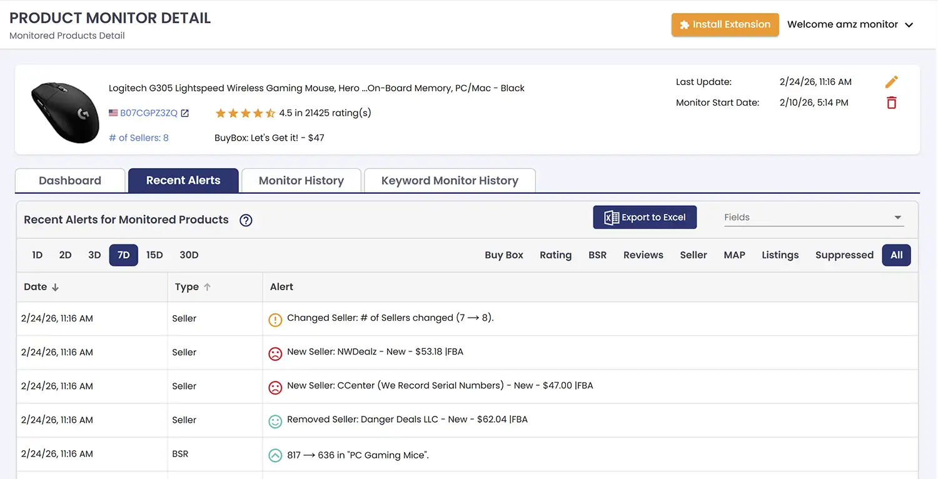938x479 pixels.
Task: Switch to the Monitor History tab
Action: pyautogui.click(x=301, y=180)
